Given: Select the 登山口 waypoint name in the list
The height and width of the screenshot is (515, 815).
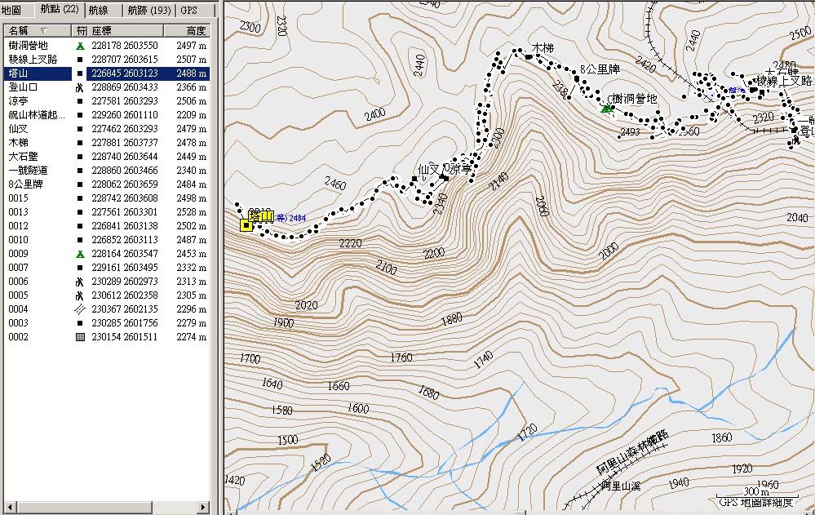Looking at the screenshot, I should coord(23,87).
